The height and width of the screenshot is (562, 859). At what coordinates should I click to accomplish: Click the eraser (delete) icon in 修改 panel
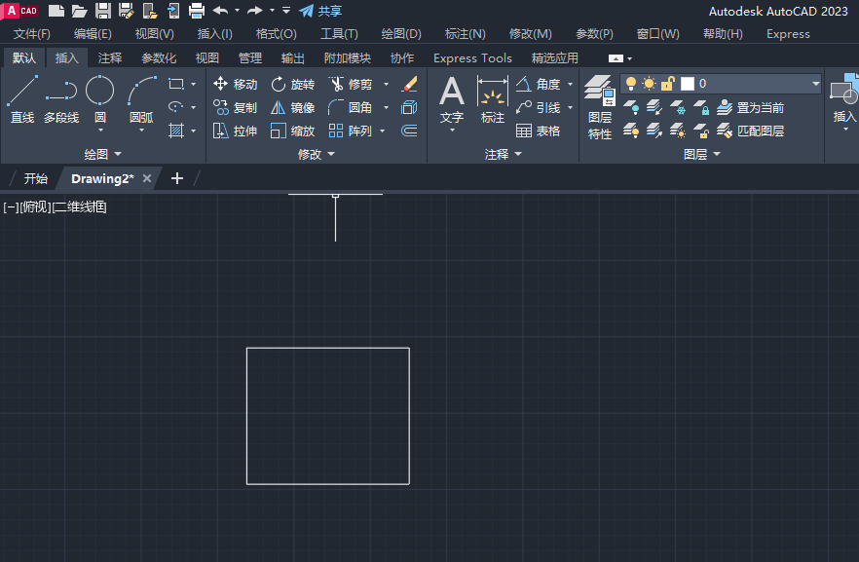pos(409,85)
